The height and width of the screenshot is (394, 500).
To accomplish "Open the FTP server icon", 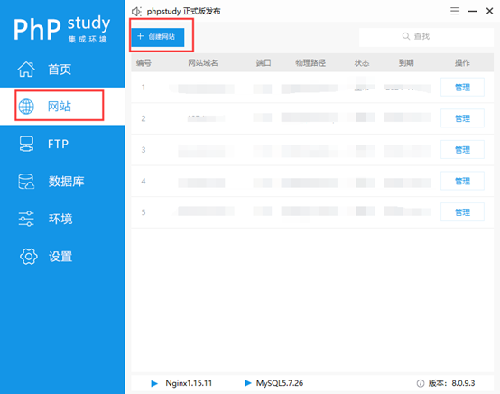I will 26,144.
